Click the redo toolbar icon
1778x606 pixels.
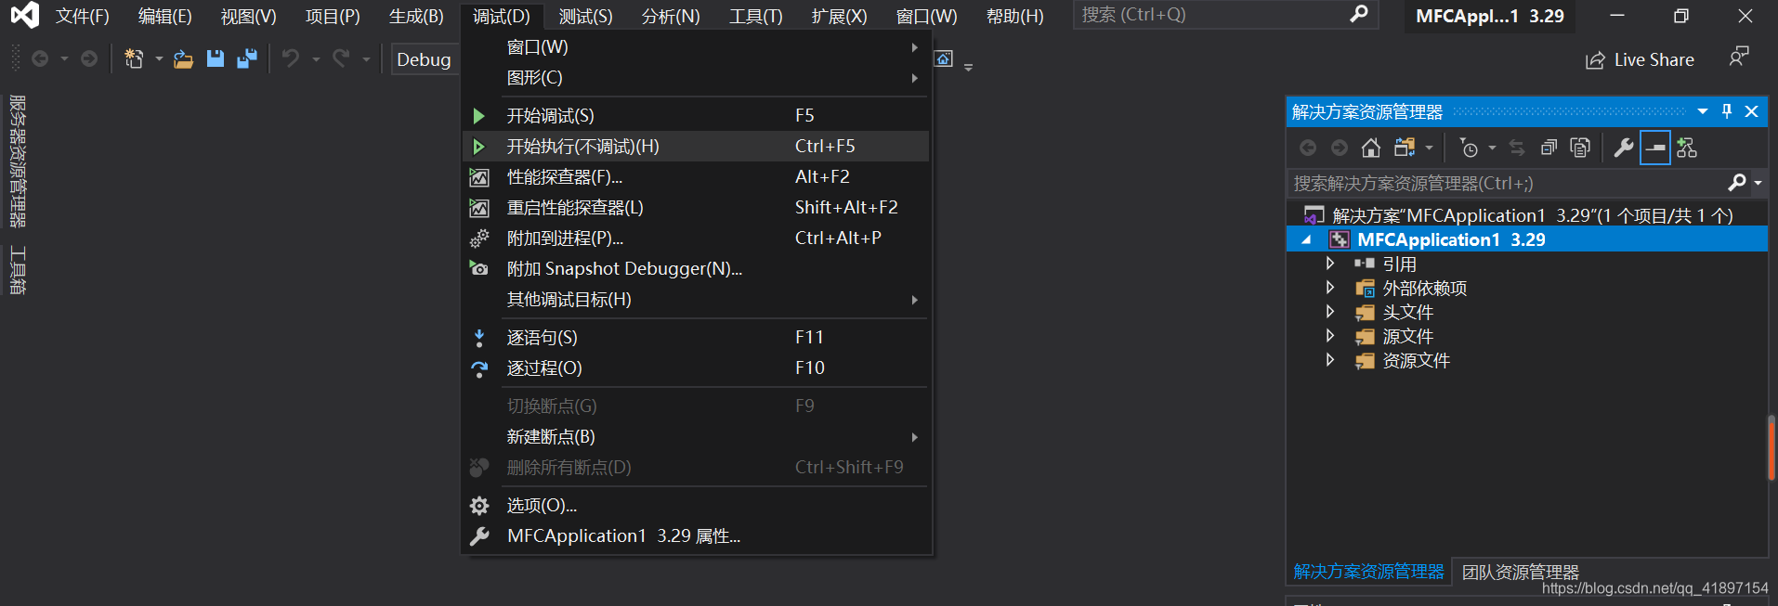(x=341, y=58)
